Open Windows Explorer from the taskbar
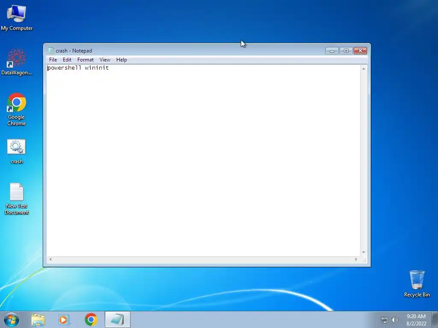The image size is (438, 328). point(38,319)
